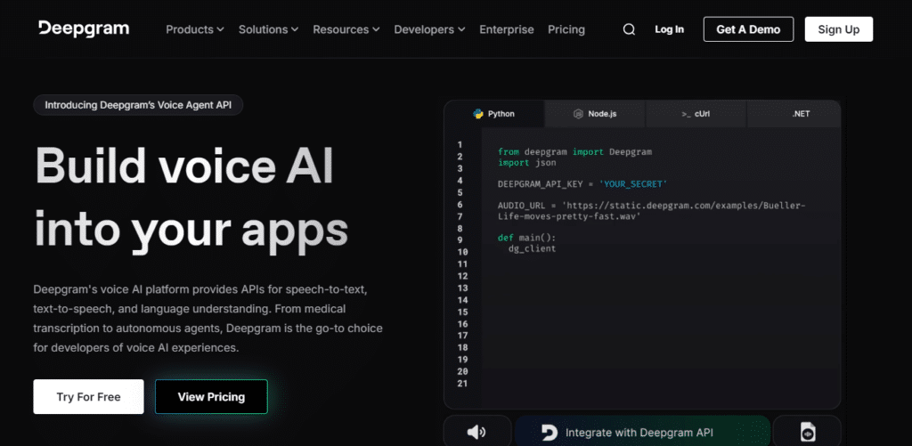The image size is (912, 446).
Task: Switch to the Python code tab
Action: pos(493,114)
